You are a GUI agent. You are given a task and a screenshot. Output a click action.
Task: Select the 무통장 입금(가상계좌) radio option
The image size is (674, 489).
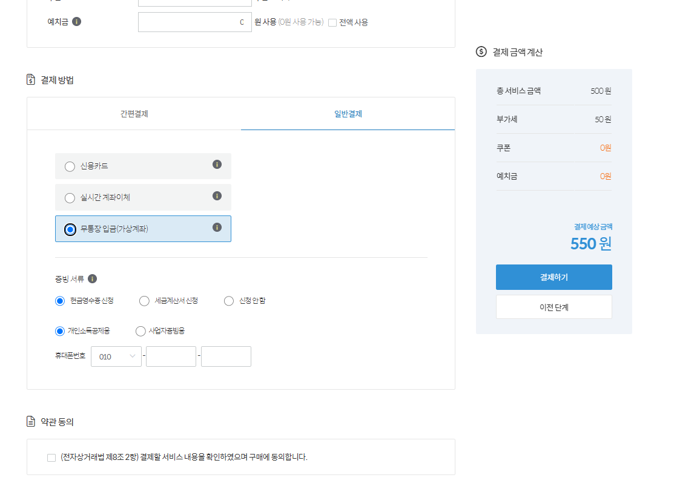coord(70,229)
